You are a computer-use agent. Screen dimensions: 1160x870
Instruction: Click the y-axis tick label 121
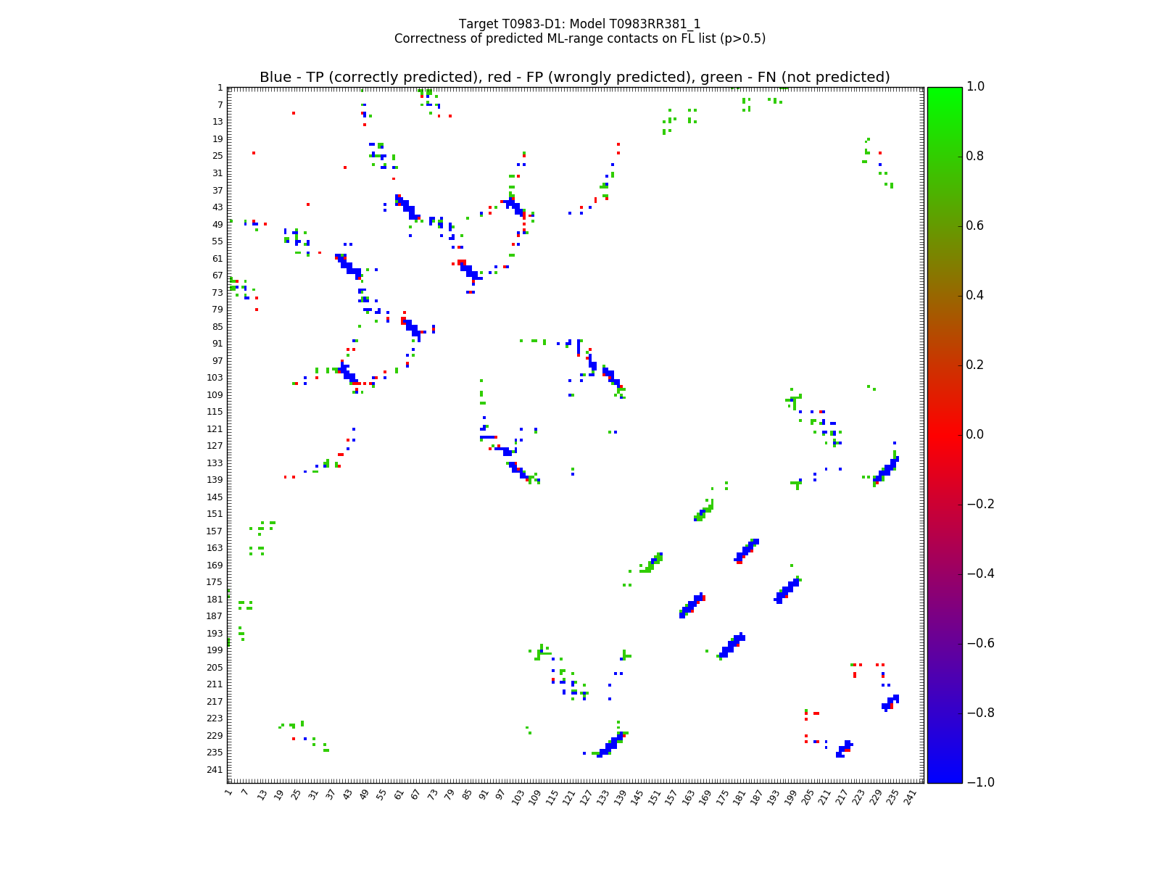[x=215, y=429]
